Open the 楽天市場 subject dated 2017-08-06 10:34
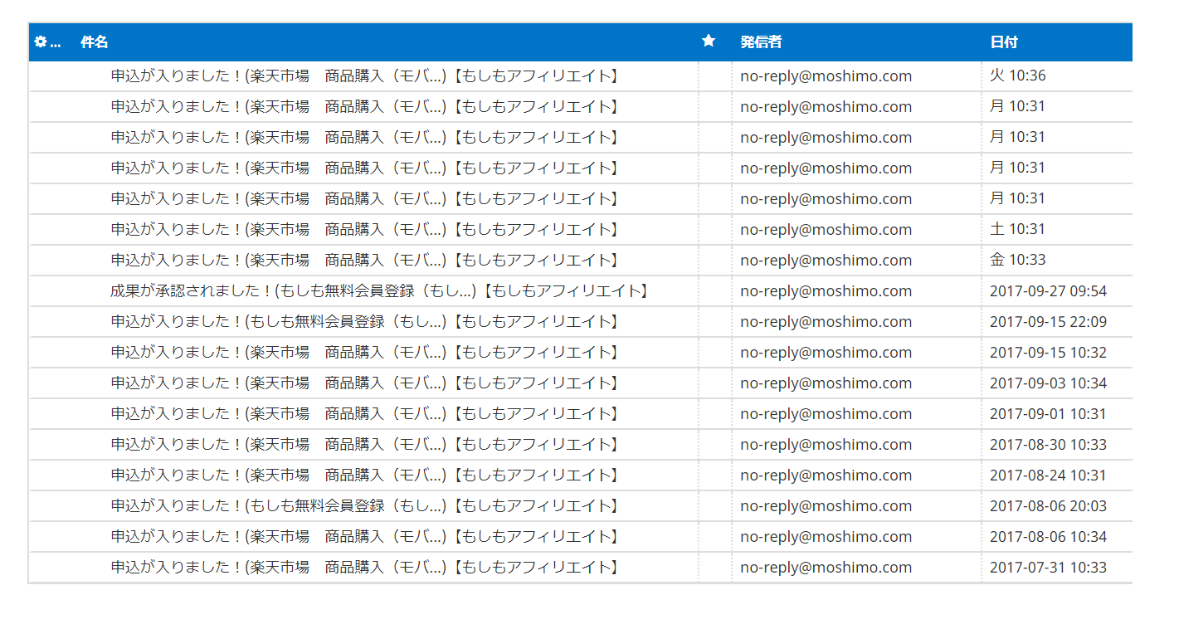 (365, 537)
